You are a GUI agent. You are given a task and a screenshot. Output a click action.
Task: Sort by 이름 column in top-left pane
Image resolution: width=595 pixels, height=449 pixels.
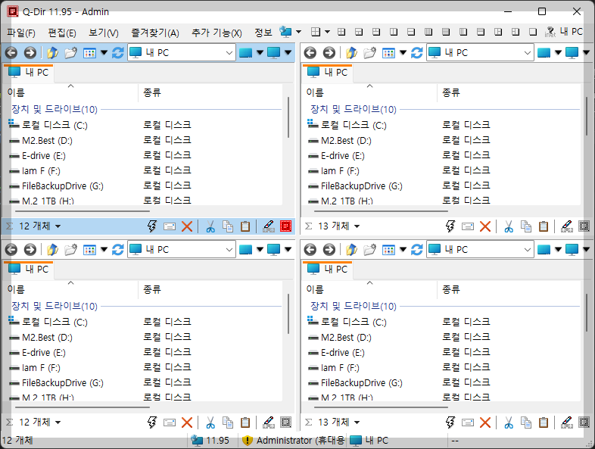tap(70, 92)
